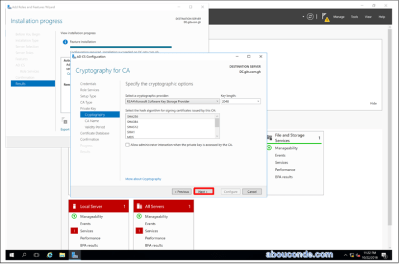Click the Server Manager refresh icon
The width and height of the screenshot is (399, 270).
click(x=310, y=17)
